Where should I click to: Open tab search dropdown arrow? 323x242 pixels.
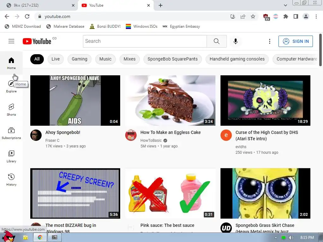[285, 5]
